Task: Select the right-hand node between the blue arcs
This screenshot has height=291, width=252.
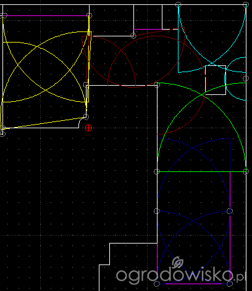Action: [230, 211]
